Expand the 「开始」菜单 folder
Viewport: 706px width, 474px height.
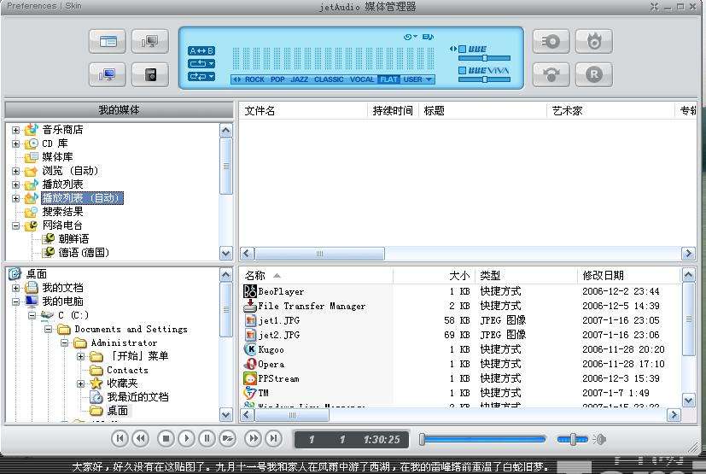[80, 356]
